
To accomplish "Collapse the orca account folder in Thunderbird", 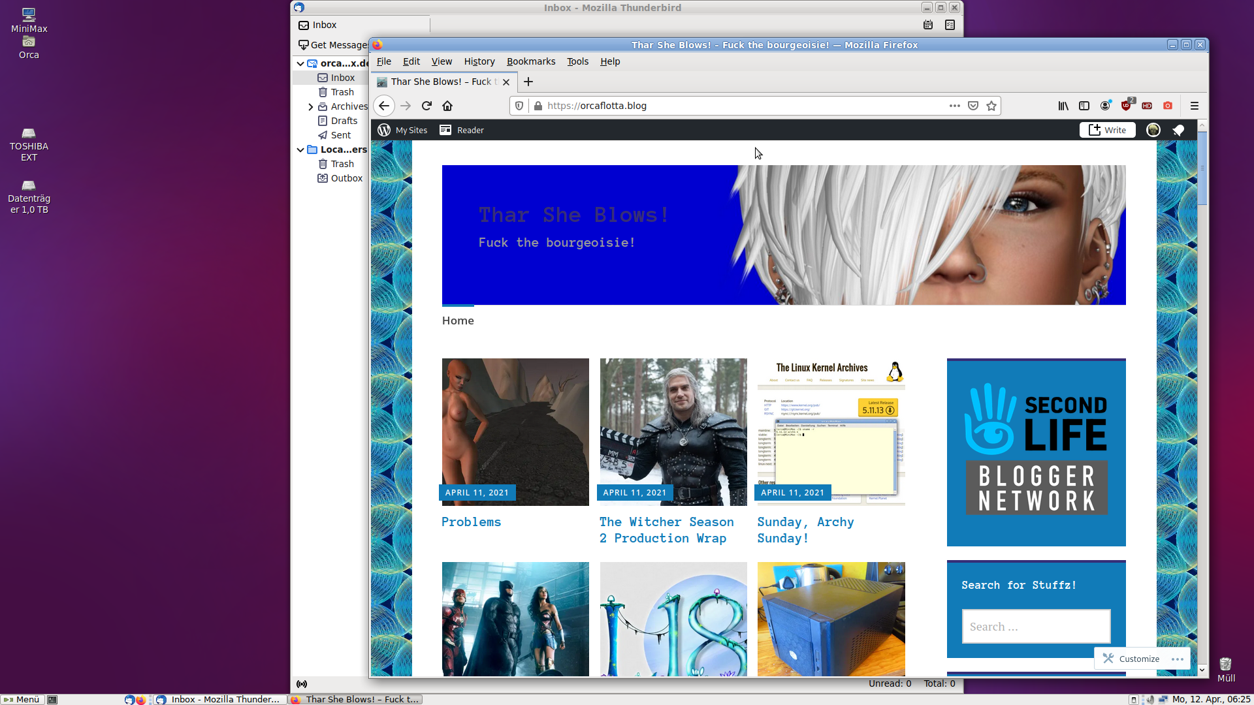I will (300, 63).
